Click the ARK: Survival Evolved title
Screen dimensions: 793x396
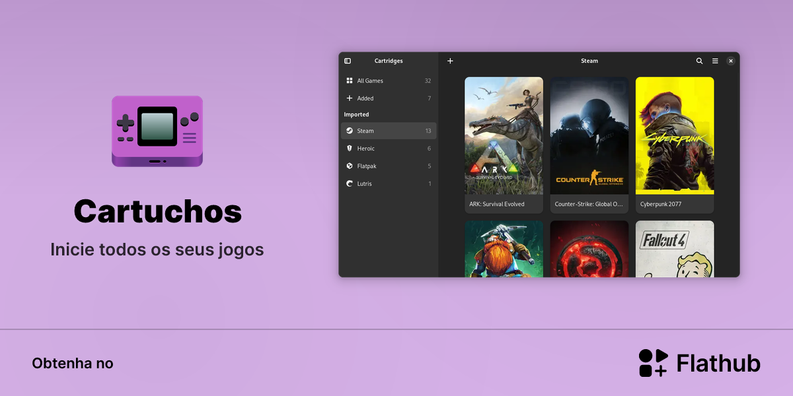point(497,204)
